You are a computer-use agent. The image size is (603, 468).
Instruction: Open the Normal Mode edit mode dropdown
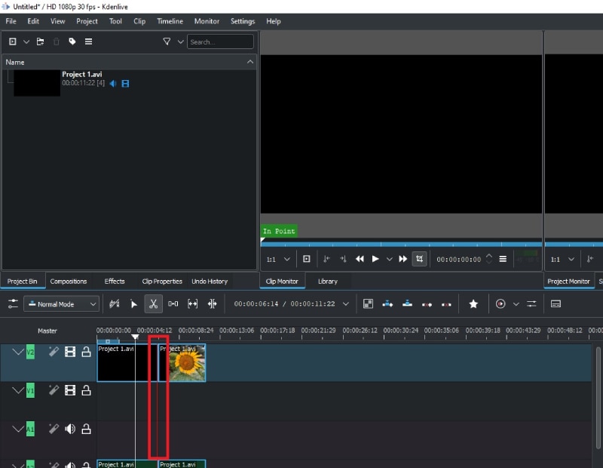click(62, 304)
